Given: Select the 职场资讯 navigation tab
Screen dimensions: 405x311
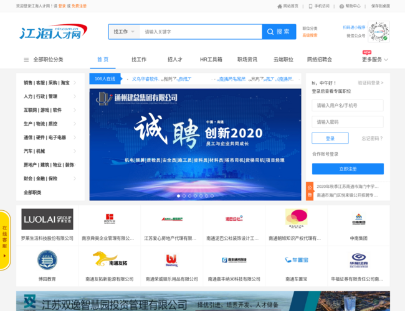Looking at the screenshot, I should click(247, 60).
